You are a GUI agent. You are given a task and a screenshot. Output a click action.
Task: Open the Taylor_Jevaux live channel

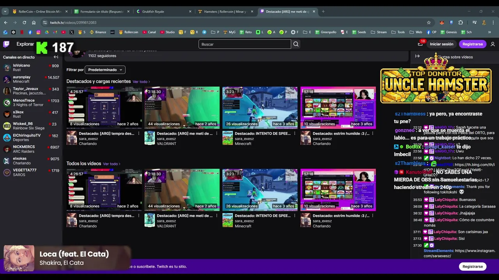click(x=31, y=91)
